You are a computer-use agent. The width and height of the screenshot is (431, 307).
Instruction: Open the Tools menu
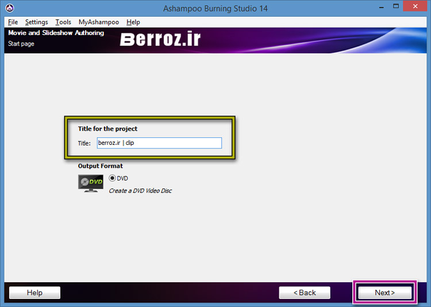63,22
